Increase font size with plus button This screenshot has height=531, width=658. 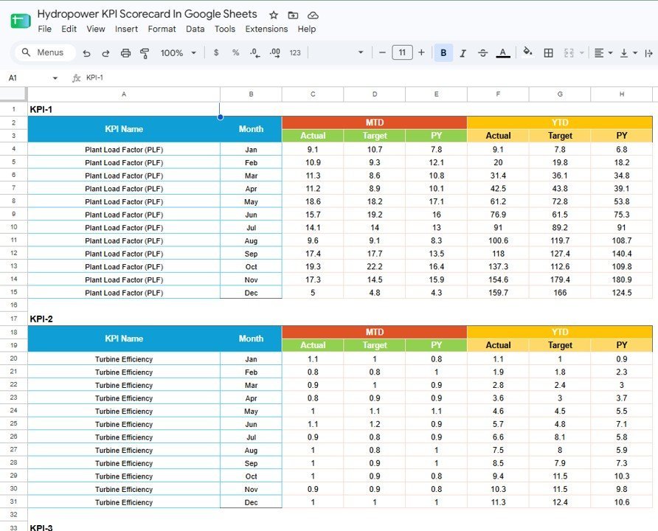coord(421,53)
